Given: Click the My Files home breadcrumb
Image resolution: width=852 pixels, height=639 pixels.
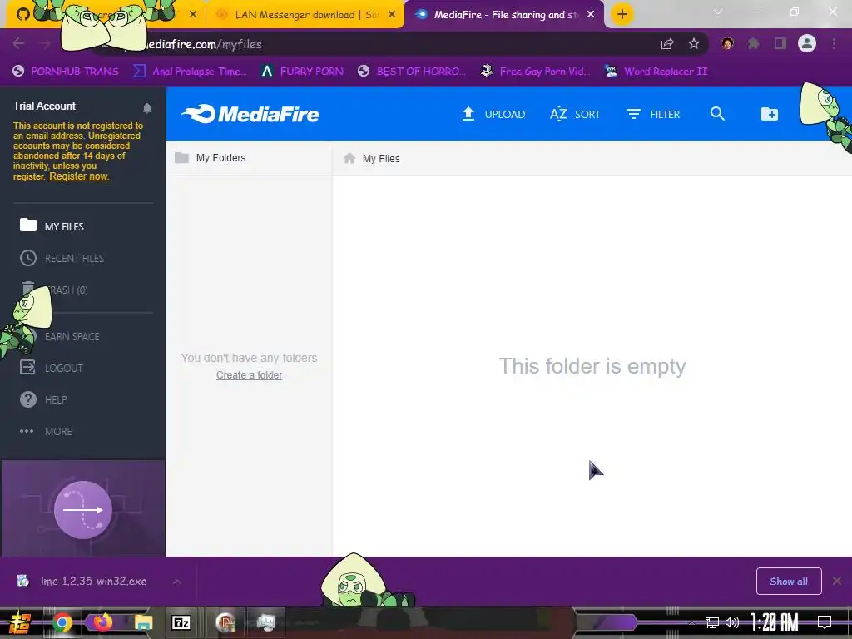Looking at the screenshot, I should pyautogui.click(x=372, y=159).
